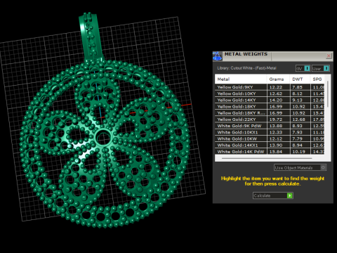Click the vertical scrollbar of metals table
Viewport: 337px width, 253px height.
[x=328, y=94]
